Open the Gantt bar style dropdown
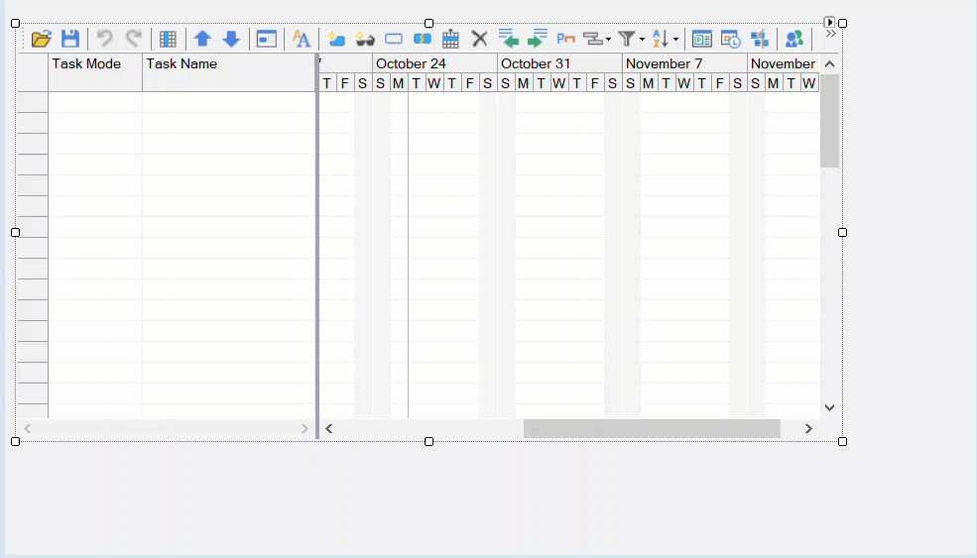This screenshot has height=558, width=977. click(597, 39)
